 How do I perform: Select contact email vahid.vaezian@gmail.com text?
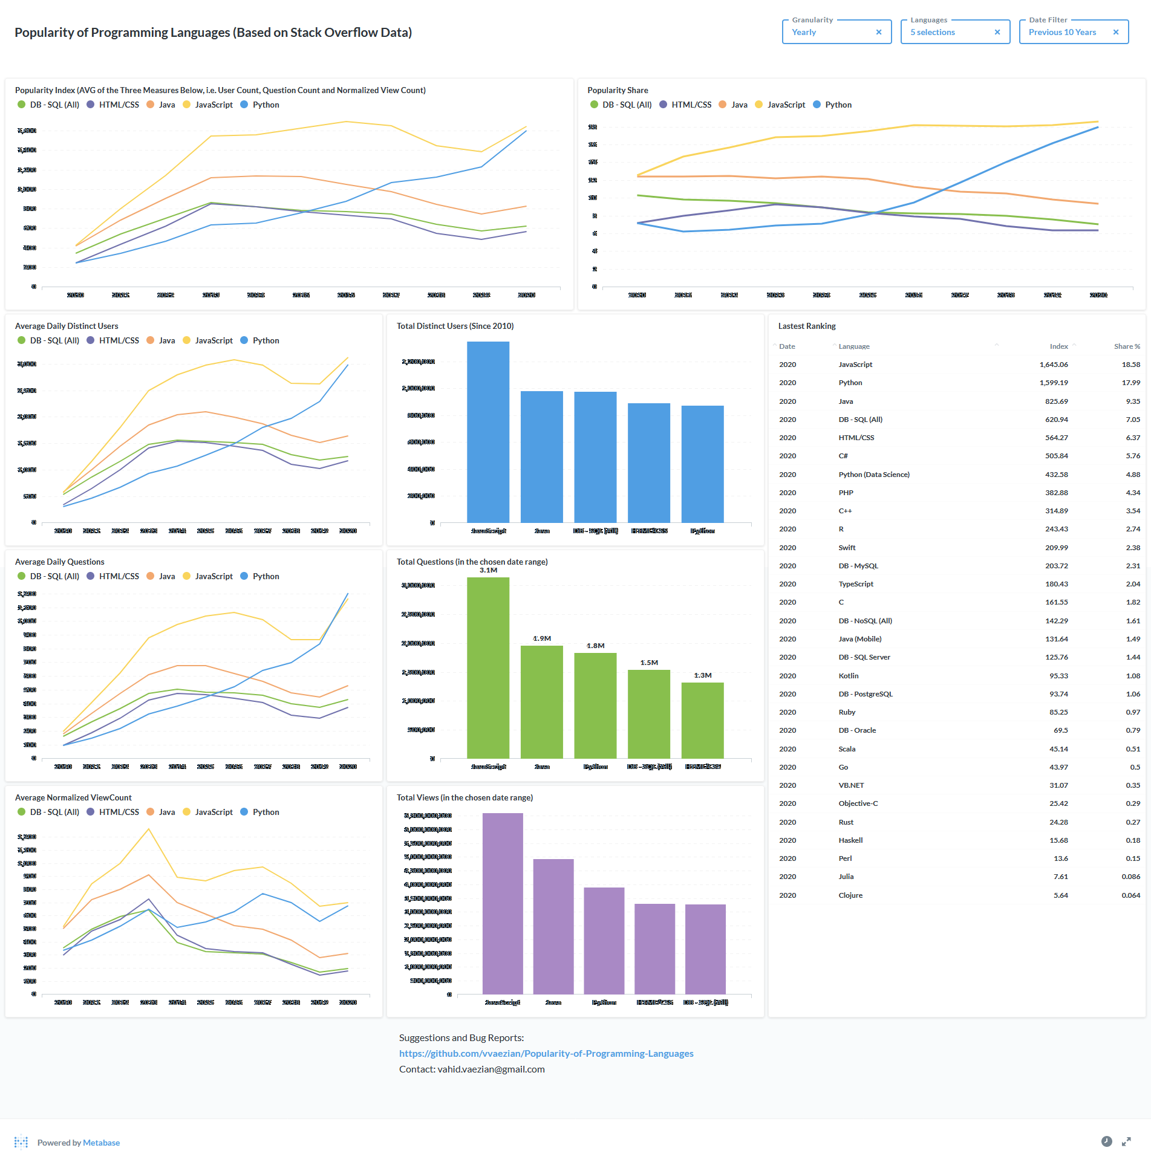tap(491, 1069)
